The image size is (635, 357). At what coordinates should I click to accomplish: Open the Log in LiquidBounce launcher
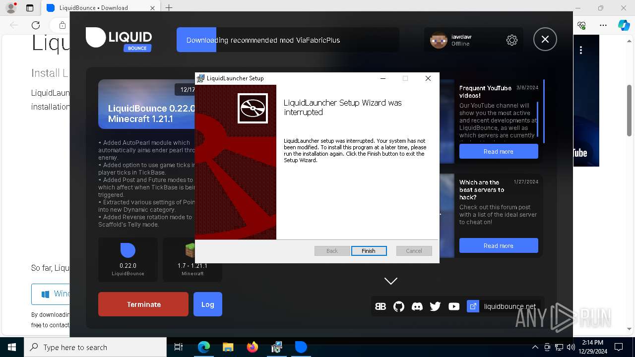(208, 304)
